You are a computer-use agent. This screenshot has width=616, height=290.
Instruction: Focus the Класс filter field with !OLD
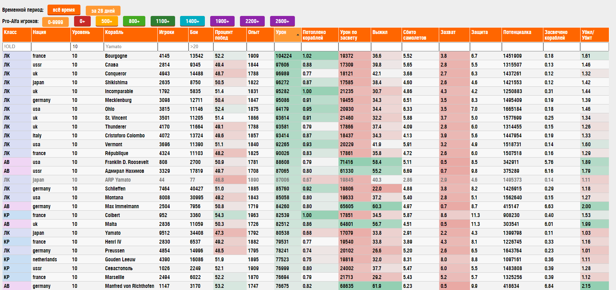(x=17, y=46)
